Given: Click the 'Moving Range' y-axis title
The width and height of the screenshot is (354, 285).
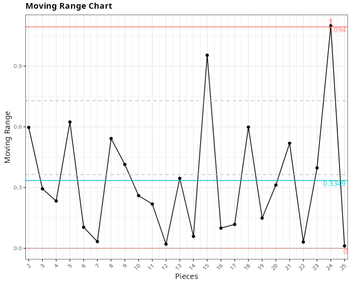Looking at the screenshot, I should 8,137.
